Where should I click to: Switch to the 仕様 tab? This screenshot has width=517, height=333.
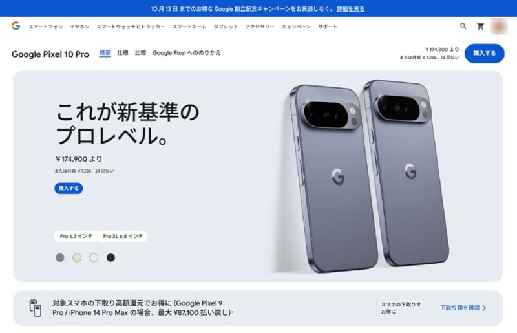tap(123, 53)
